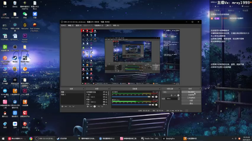Open 台式音响 audio settings gear
This screenshot has width=252, height=141.
point(156,97)
